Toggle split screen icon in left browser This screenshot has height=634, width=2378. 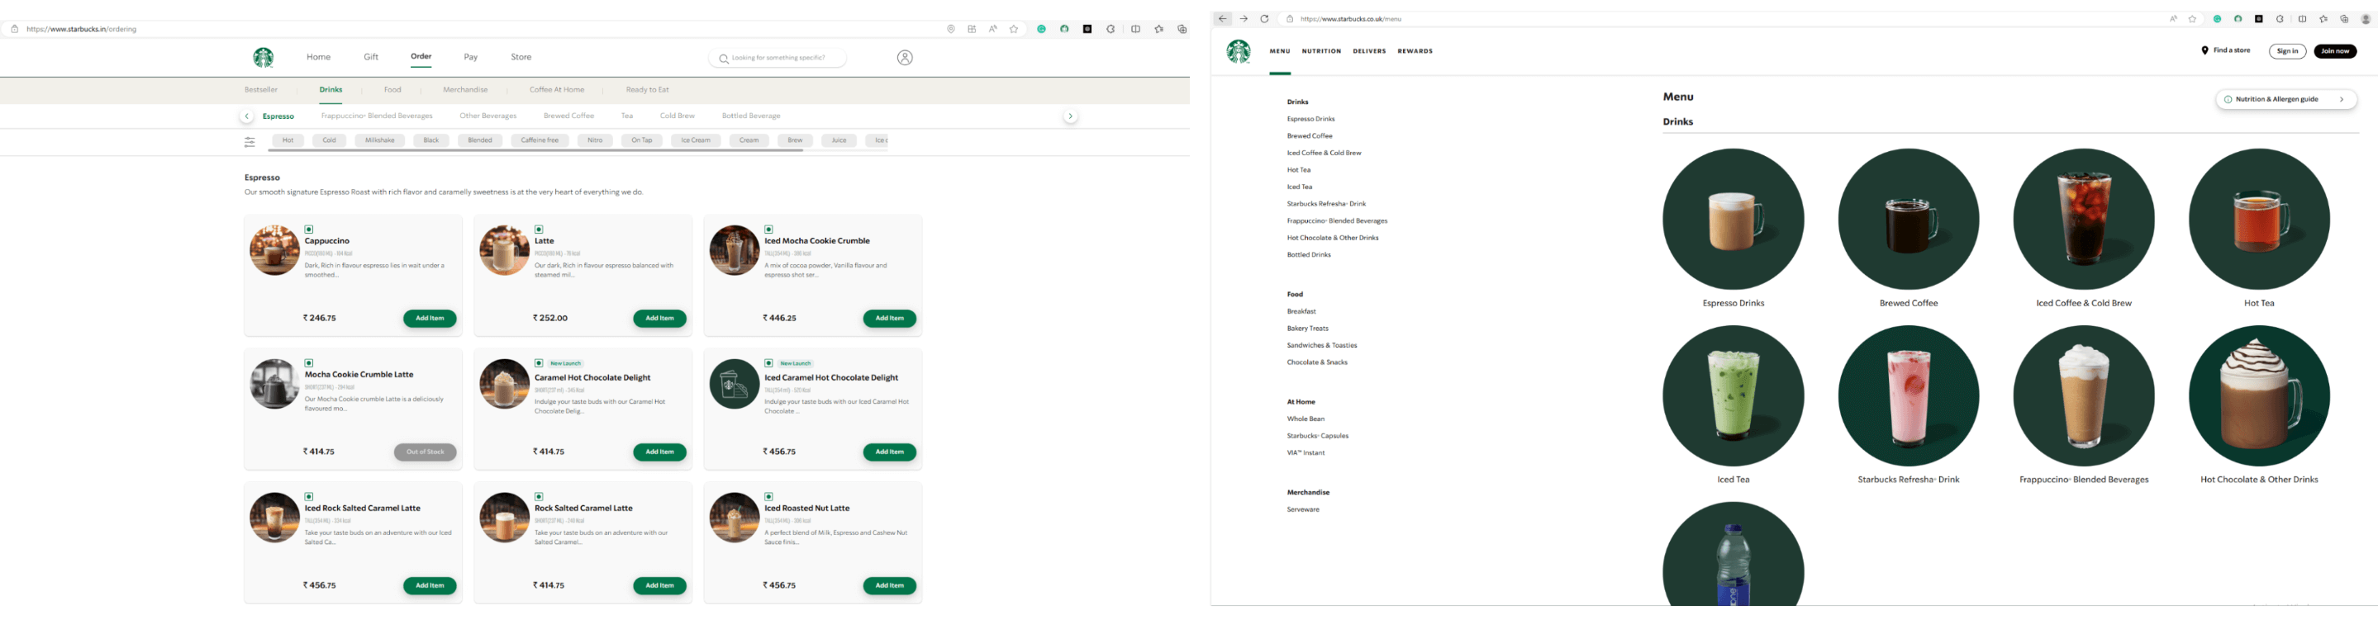pyautogui.click(x=1135, y=30)
